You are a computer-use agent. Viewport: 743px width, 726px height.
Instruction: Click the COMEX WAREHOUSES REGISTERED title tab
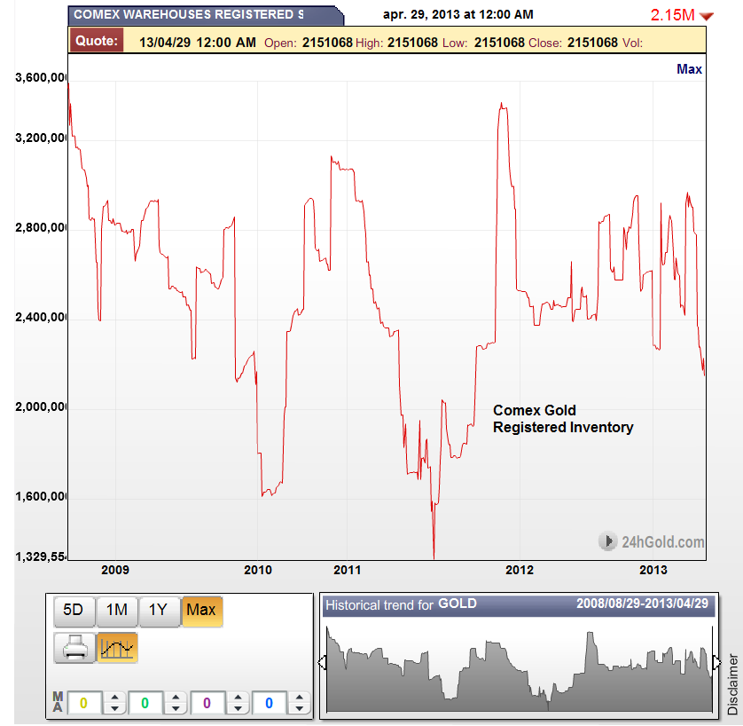point(206,15)
